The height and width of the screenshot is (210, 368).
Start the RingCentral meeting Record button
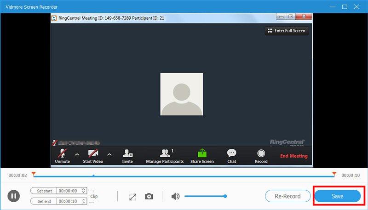(261, 154)
